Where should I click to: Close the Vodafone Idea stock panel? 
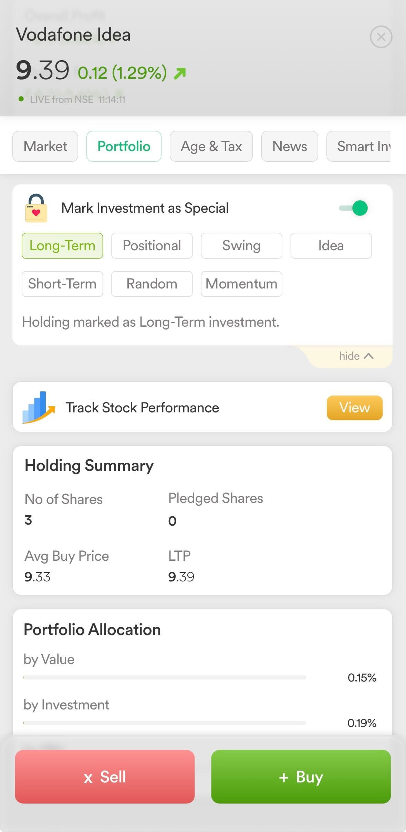381,37
